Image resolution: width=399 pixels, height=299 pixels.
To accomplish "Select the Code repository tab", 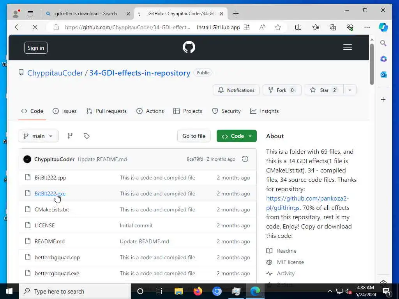I will pyautogui.click(x=32, y=111).
